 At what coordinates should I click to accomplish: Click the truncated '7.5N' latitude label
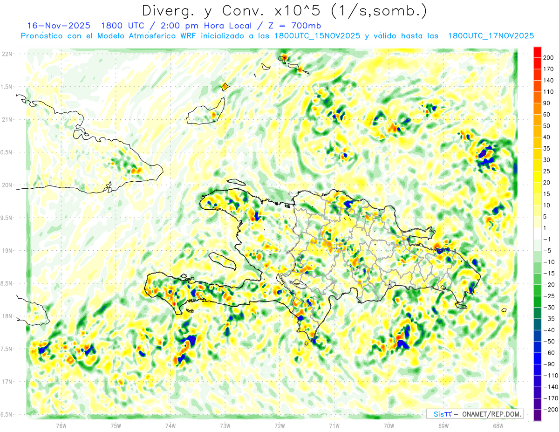(7, 349)
